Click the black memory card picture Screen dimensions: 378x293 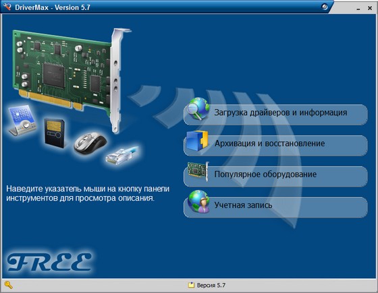point(54,133)
